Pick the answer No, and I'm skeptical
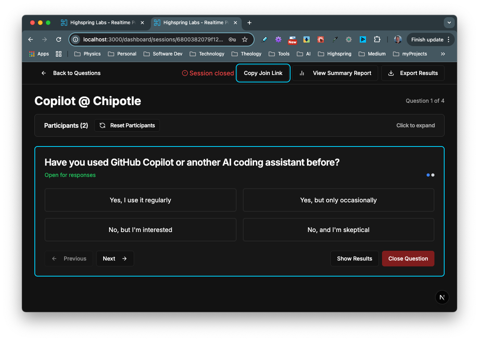The height and width of the screenshot is (341, 479). tap(339, 230)
